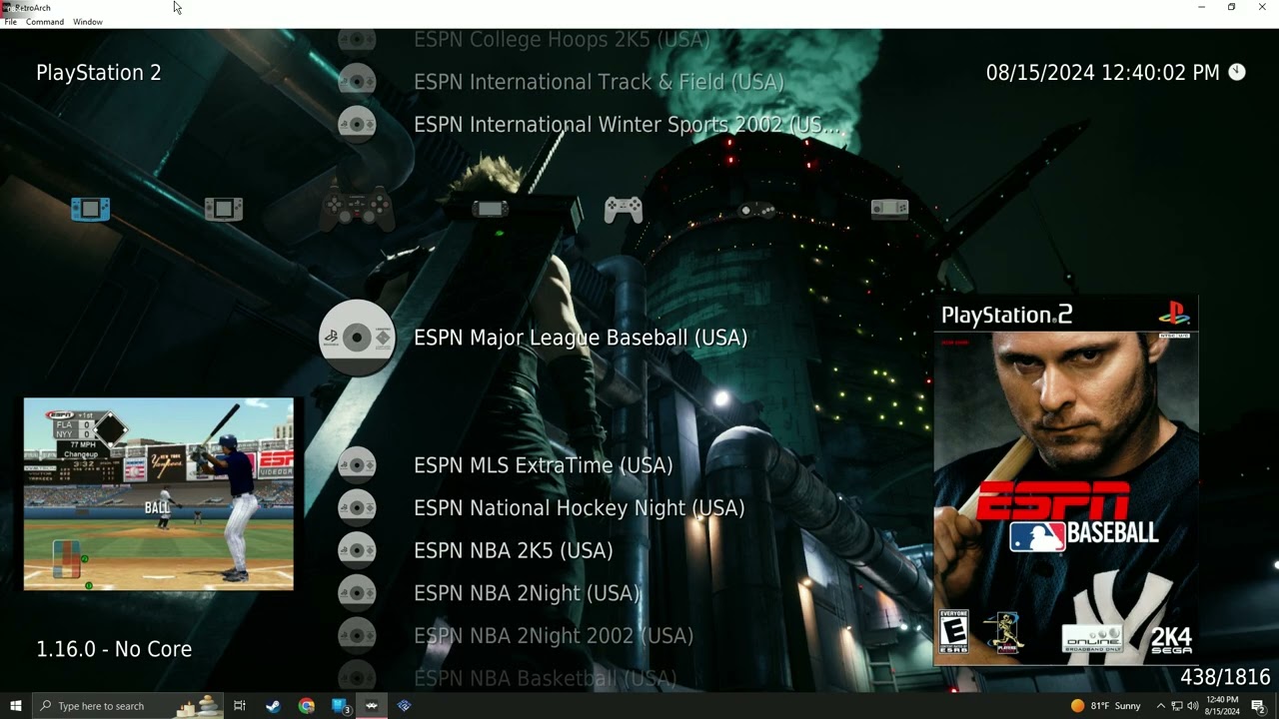The width and height of the screenshot is (1279, 719).
Task: Click disc icon beside ESPN International Winter Sports
Action: [x=357, y=124]
